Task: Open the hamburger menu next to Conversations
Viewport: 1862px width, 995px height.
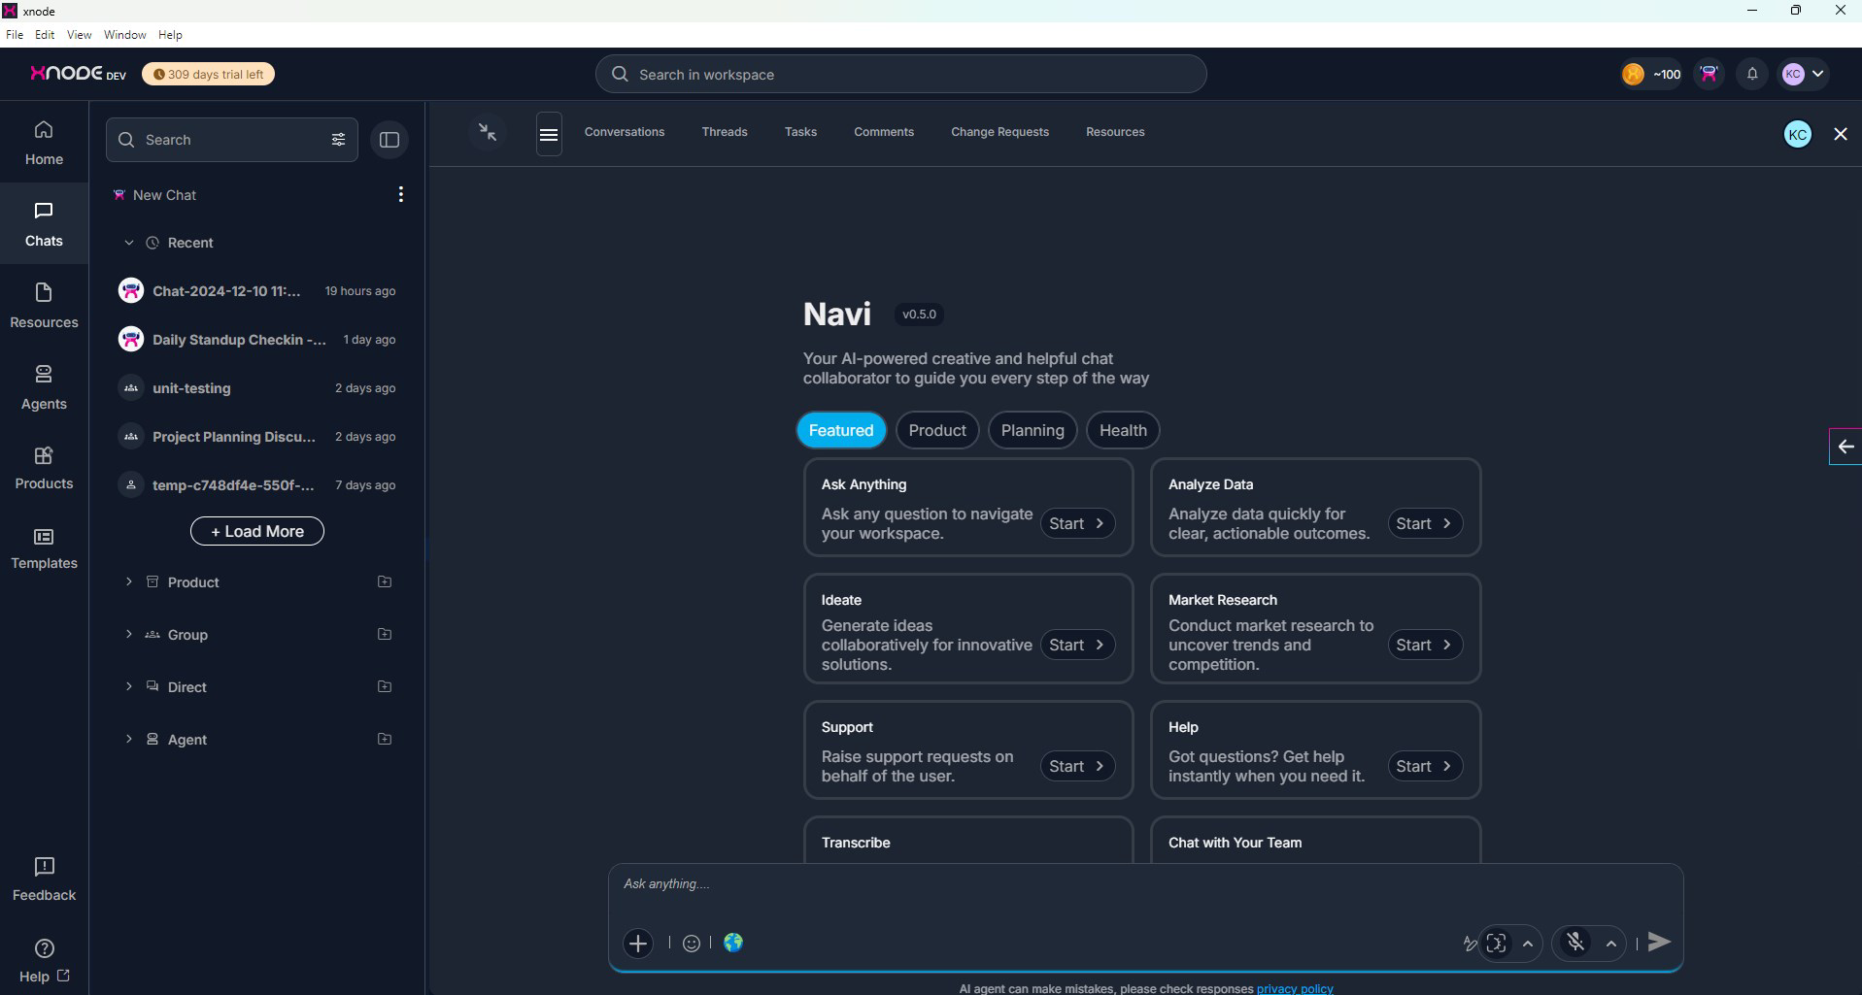Action: [549, 134]
